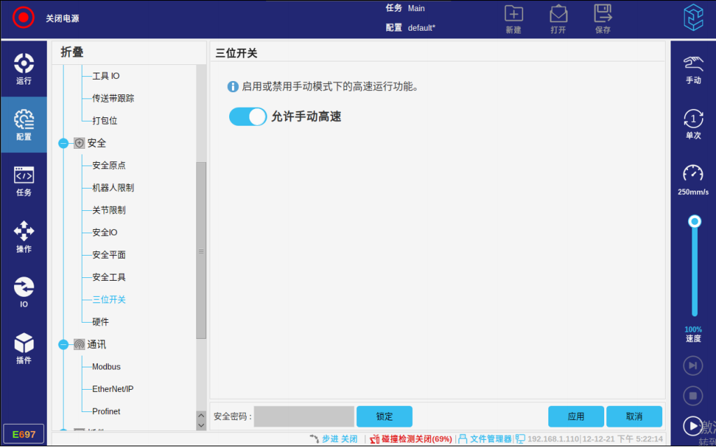Collapse the 安全 tree node
The height and width of the screenshot is (447, 716).
click(64, 143)
